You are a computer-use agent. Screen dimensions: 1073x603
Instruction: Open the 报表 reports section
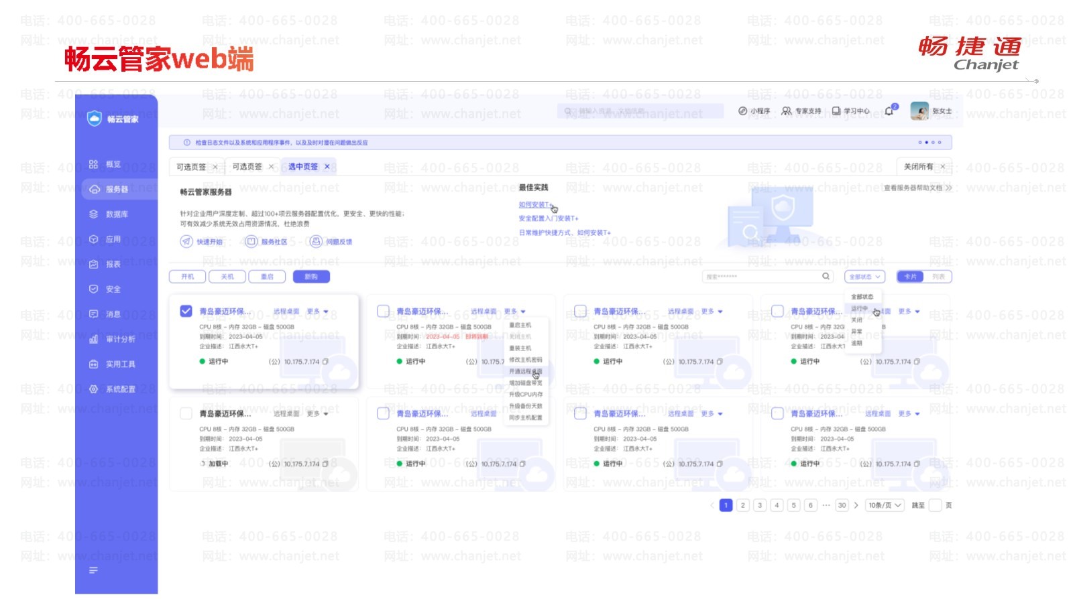[x=105, y=264]
